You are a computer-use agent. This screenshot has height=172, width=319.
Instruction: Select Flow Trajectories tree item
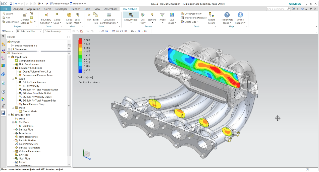coord(28,137)
